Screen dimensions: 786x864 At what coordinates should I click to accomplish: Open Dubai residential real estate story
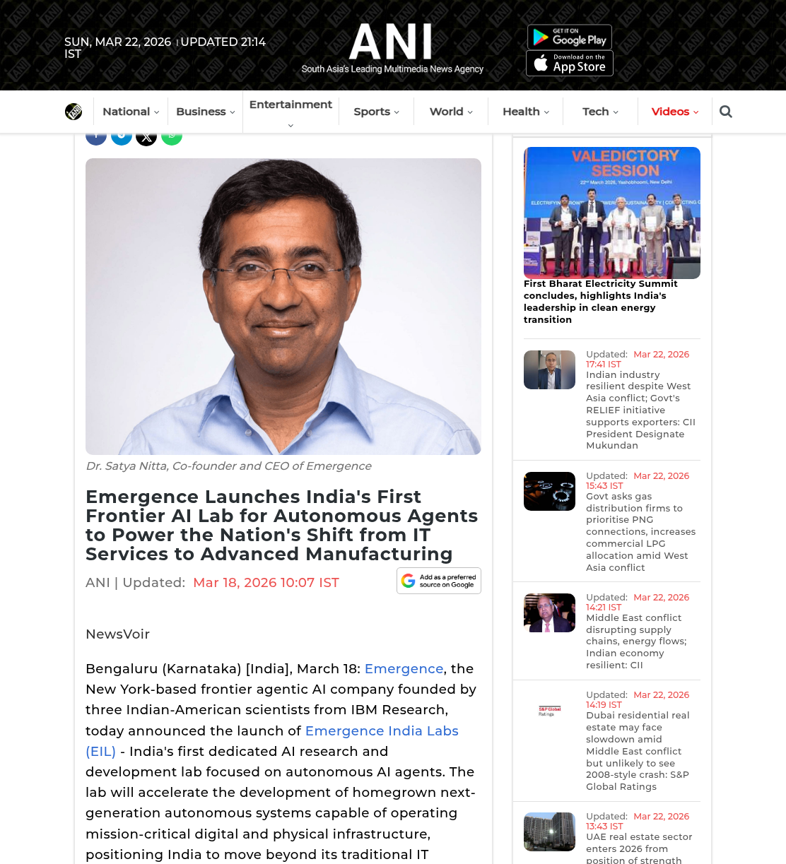point(638,751)
